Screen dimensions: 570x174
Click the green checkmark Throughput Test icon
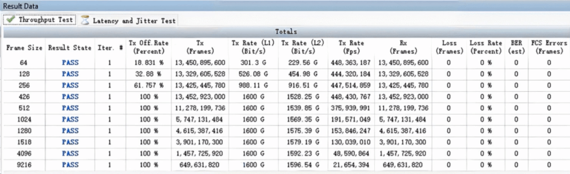coord(11,20)
